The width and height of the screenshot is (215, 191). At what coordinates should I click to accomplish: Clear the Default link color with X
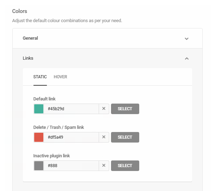(104, 108)
